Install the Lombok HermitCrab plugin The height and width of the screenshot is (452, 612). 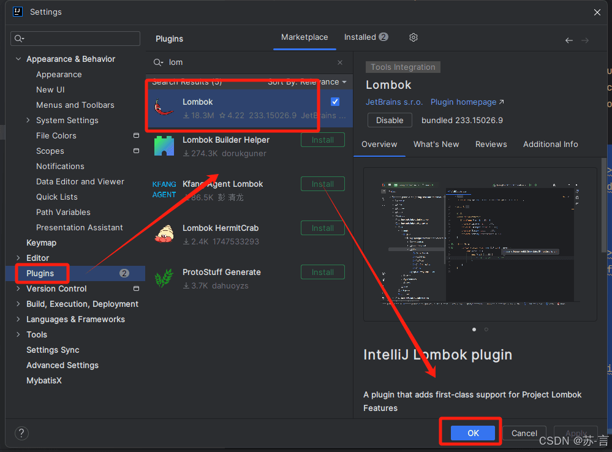pyautogui.click(x=322, y=228)
